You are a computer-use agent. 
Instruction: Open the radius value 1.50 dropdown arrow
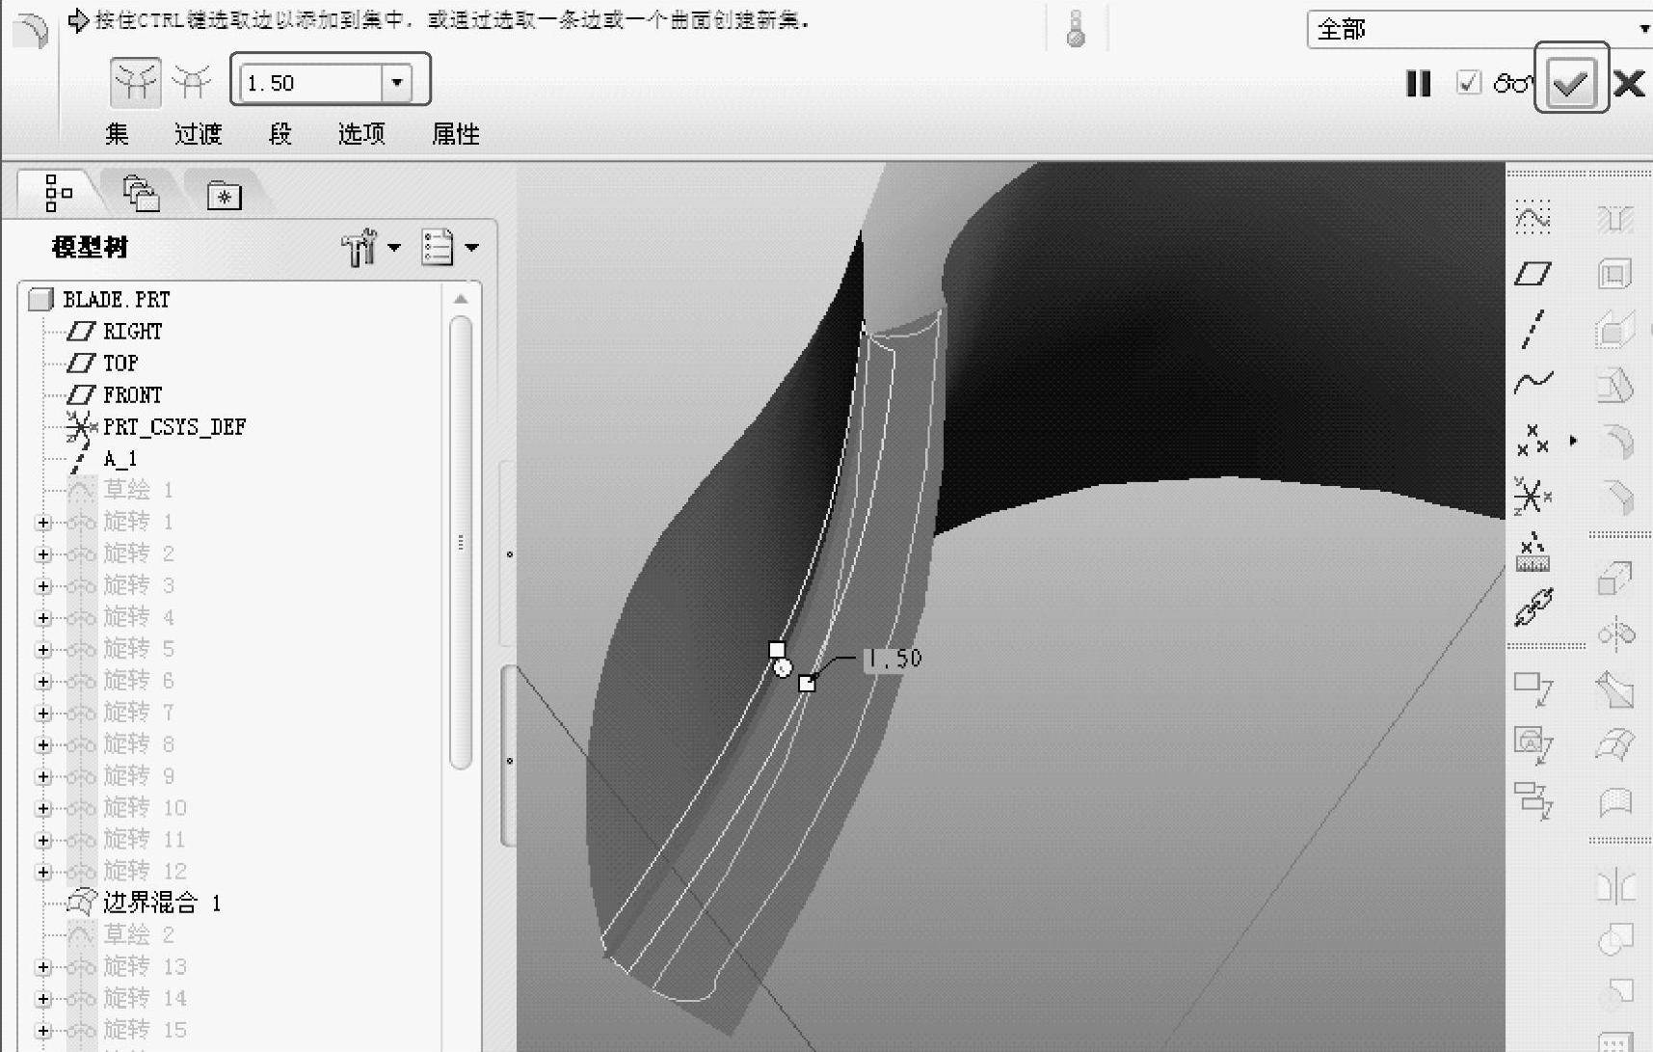397,83
